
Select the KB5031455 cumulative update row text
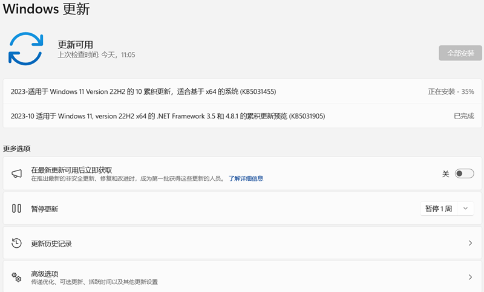pyautogui.click(x=143, y=91)
